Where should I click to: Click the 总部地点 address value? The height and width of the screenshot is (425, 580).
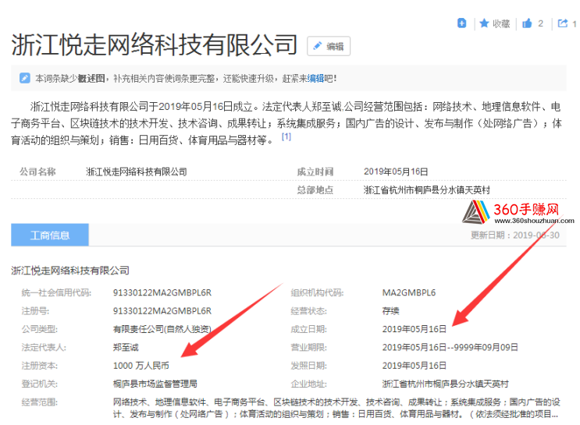pyautogui.click(x=426, y=190)
